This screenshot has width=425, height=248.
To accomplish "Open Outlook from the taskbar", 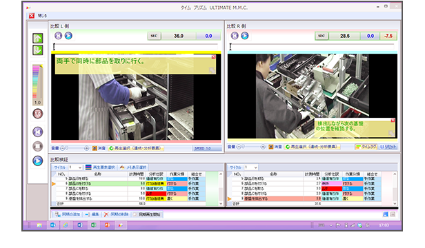I will (53, 225).
